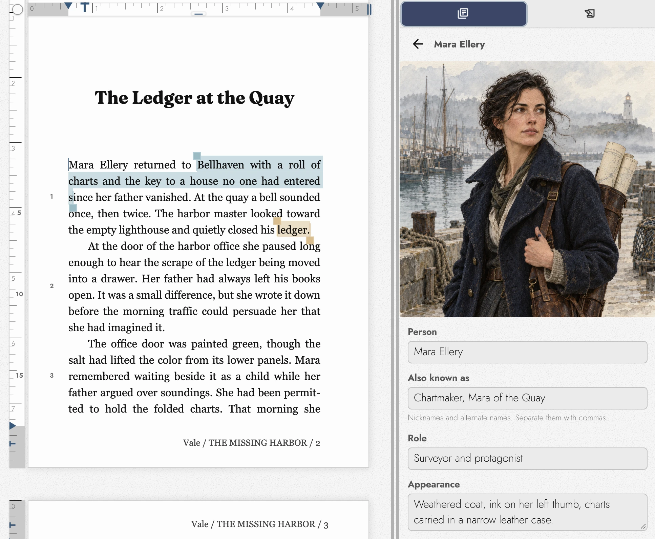Viewport: 655px width, 539px height.
Task: Click paragraph number 2 in the margin
Action: point(51,286)
